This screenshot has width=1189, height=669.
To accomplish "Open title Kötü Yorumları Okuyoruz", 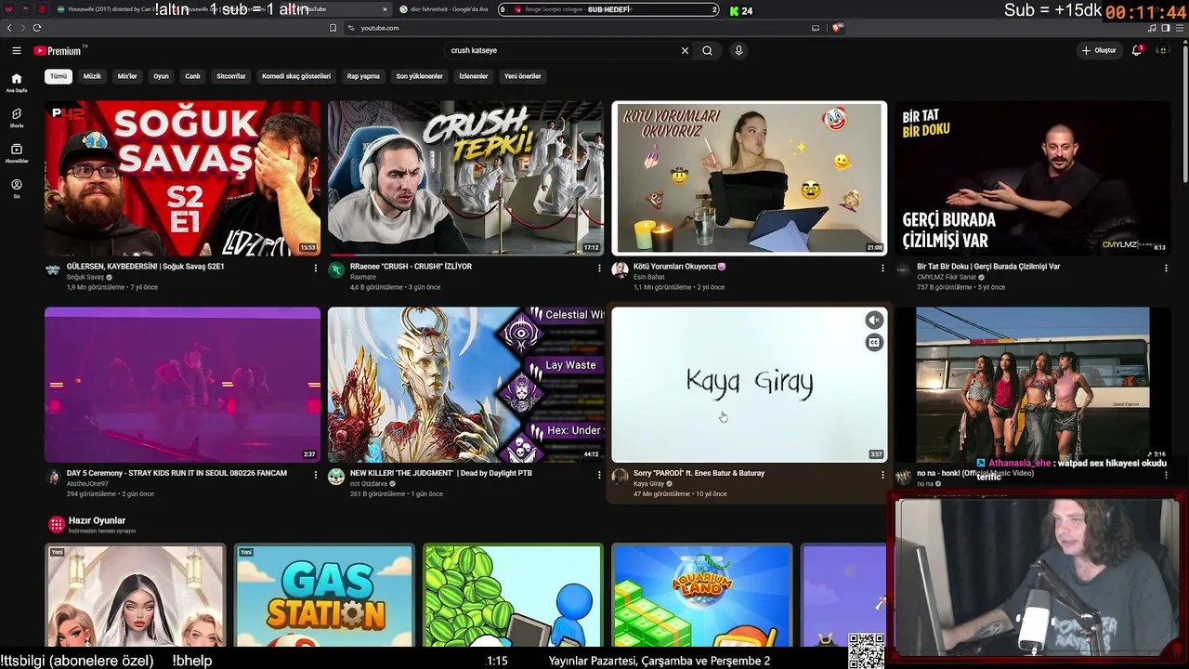I will 679,267.
